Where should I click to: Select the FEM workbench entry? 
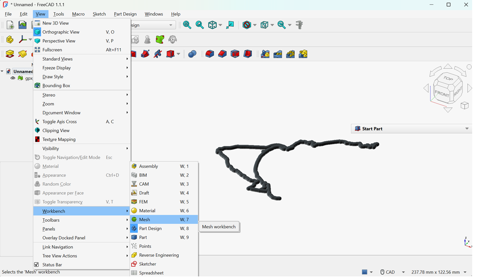[x=164, y=202]
